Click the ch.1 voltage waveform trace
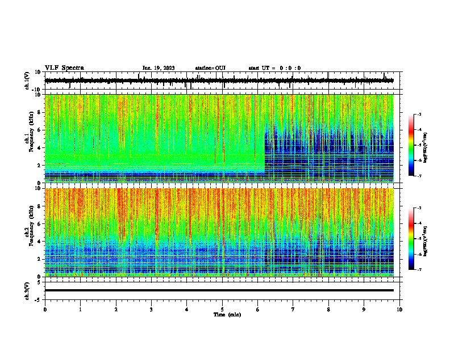 tap(219, 81)
